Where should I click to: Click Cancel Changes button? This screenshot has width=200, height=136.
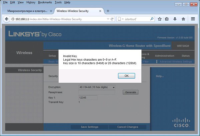point(128,127)
